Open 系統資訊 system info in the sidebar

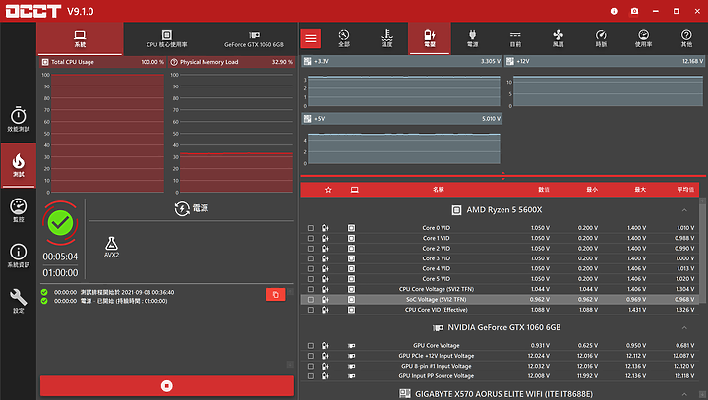18,256
